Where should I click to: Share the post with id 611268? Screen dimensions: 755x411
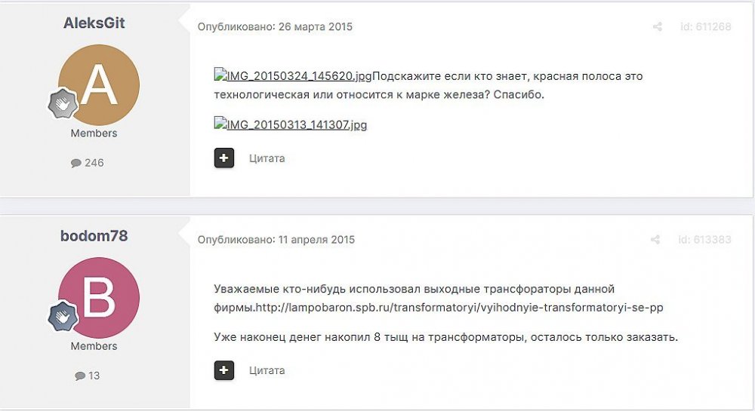coord(658,27)
